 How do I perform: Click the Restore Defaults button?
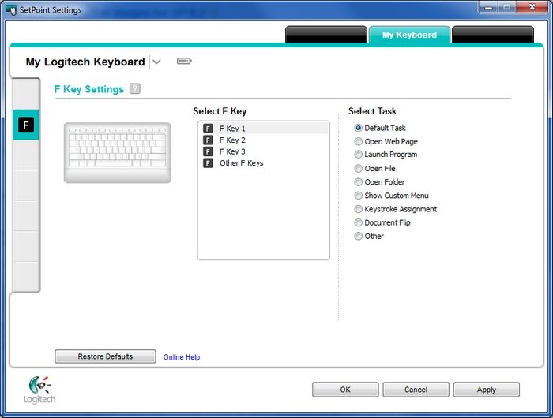click(x=105, y=356)
